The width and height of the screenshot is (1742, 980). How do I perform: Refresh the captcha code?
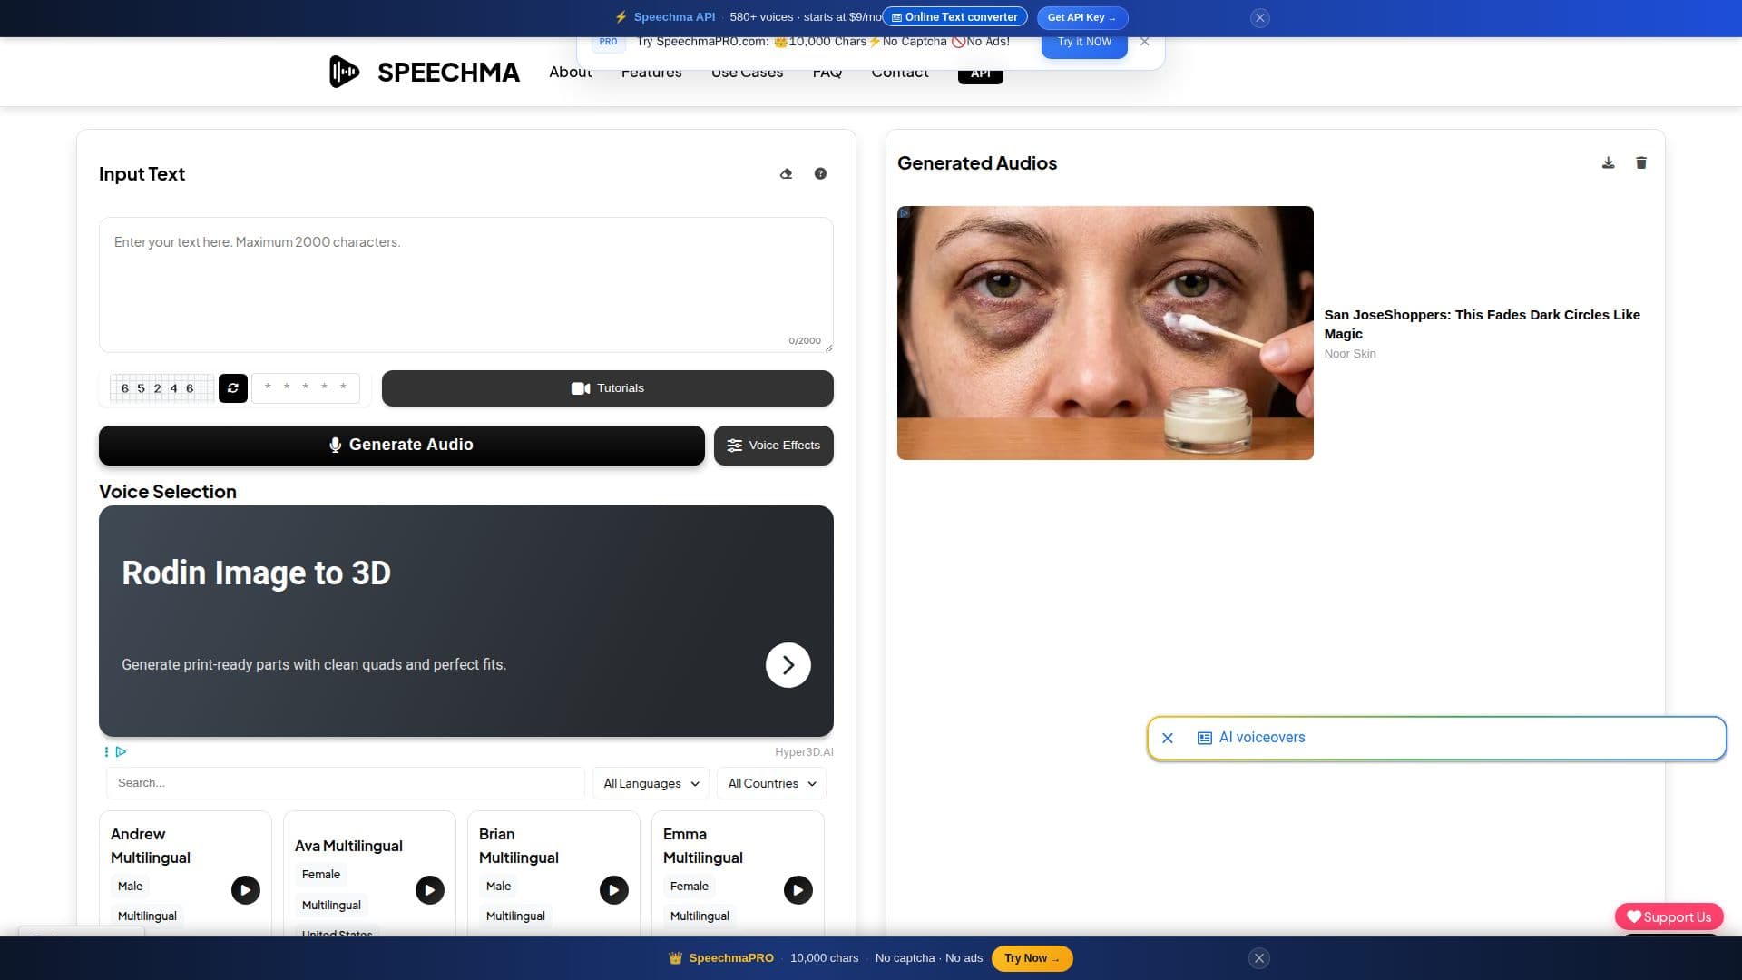coord(233,388)
